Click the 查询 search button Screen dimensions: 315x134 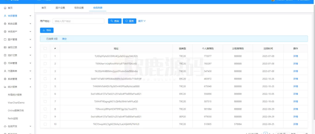click(115, 21)
